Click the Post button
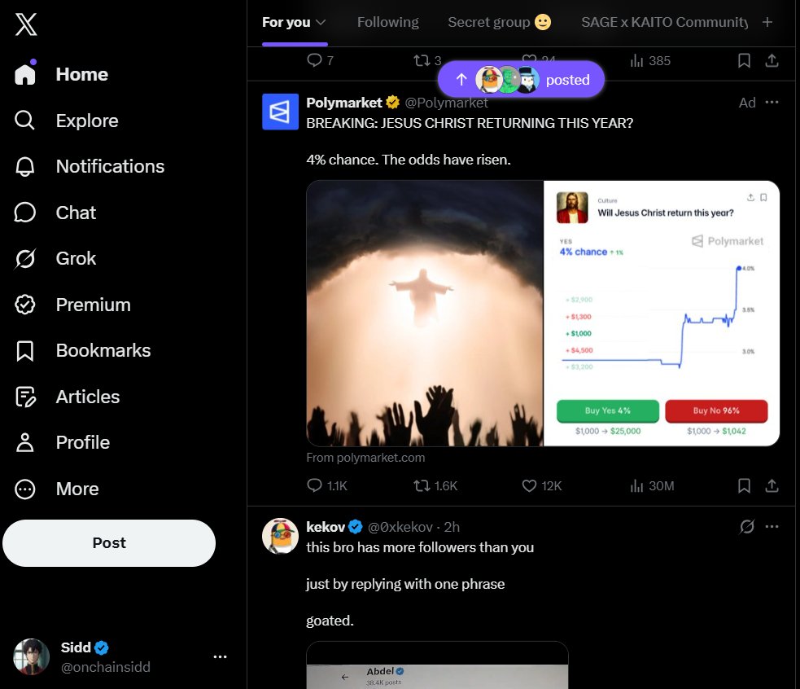 [109, 543]
